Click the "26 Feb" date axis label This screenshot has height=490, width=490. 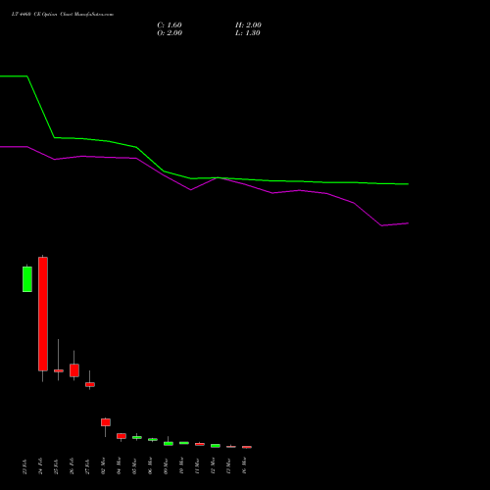73,465
